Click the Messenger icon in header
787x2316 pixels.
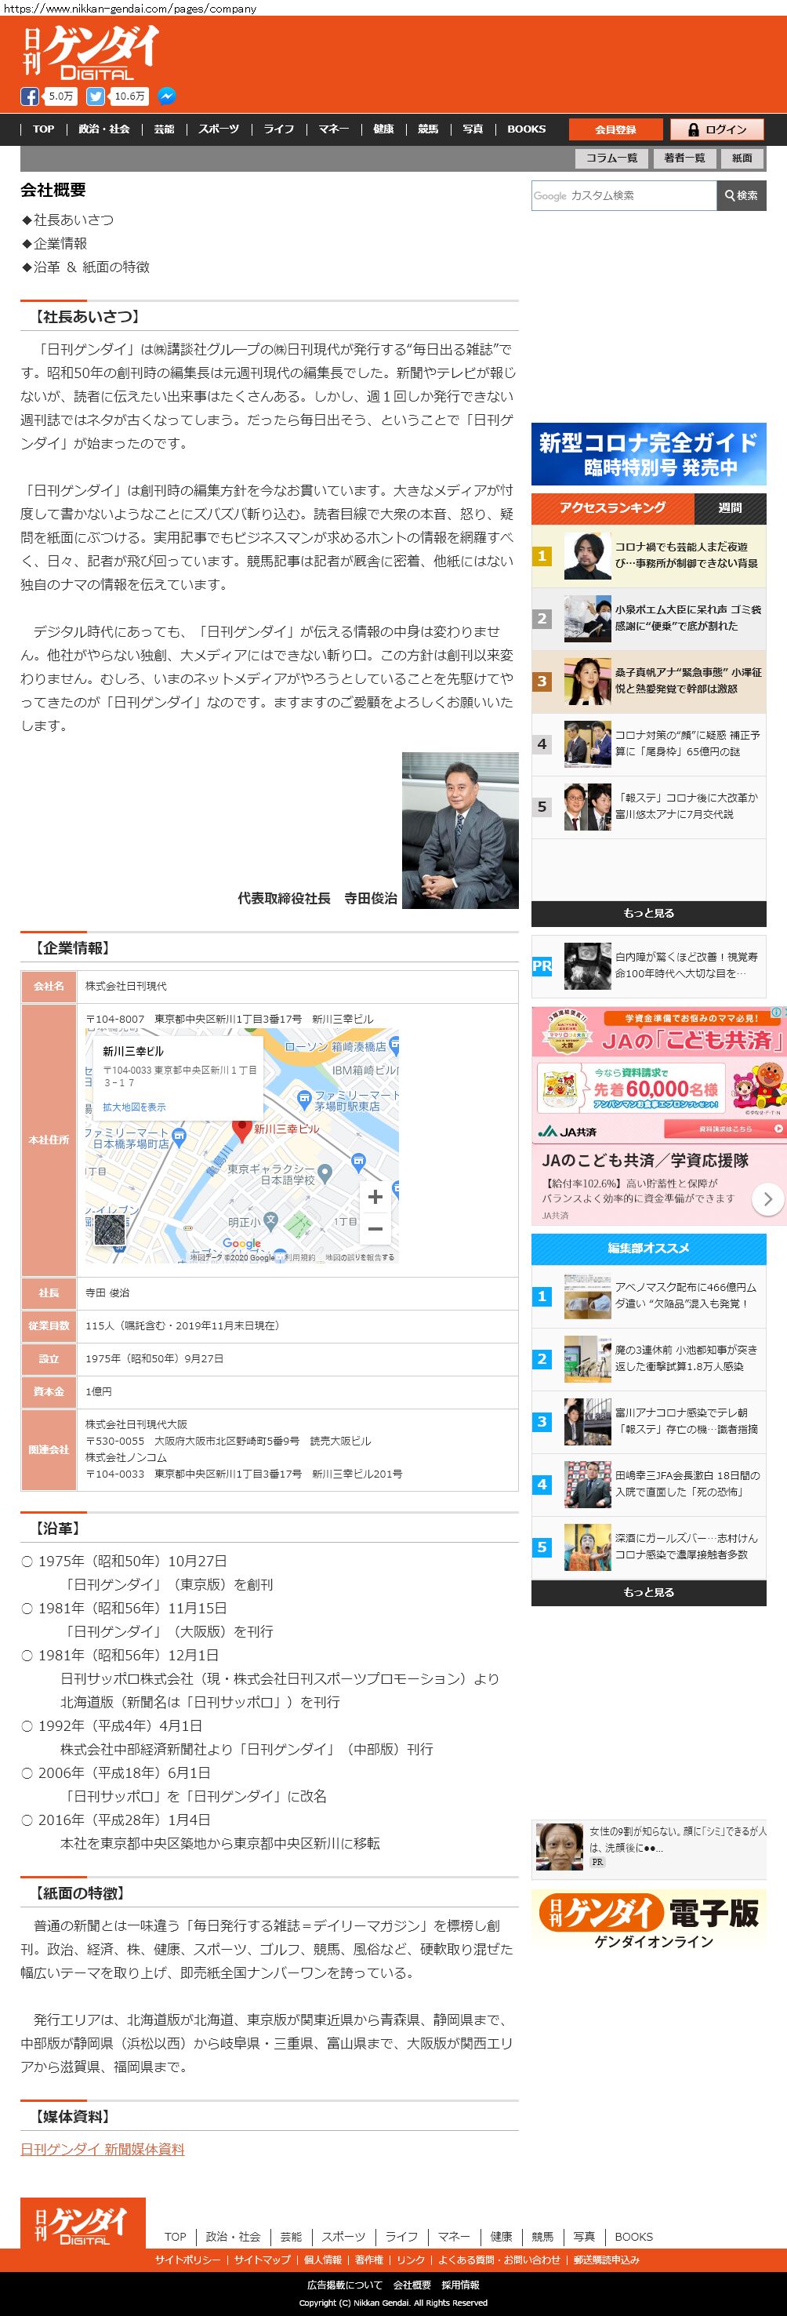166,96
